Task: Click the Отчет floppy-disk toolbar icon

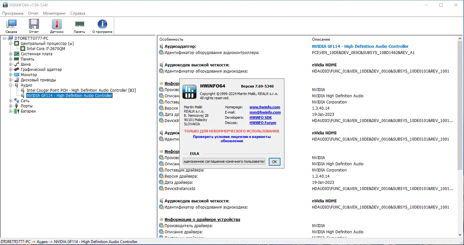Action: pos(34,24)
